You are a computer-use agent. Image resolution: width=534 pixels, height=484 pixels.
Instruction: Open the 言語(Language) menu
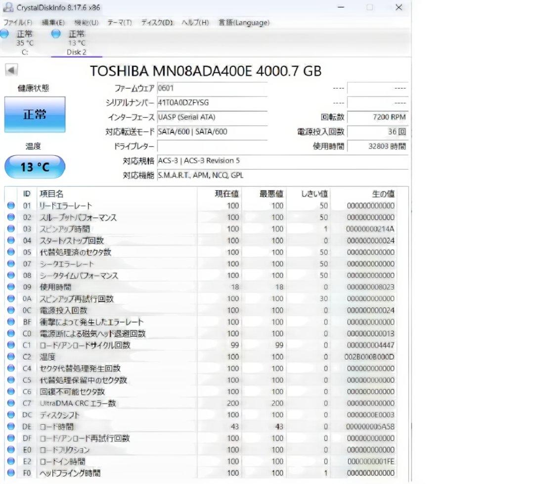click(x=244, y=23)
